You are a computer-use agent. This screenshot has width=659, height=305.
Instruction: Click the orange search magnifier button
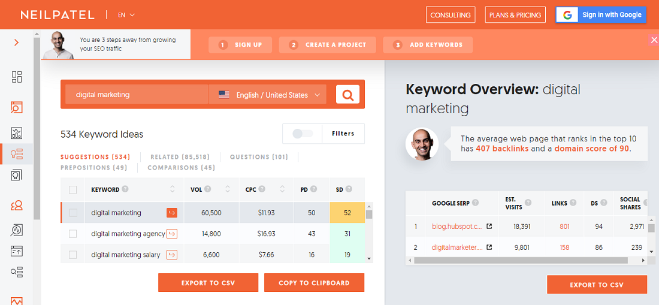(347, 95)
